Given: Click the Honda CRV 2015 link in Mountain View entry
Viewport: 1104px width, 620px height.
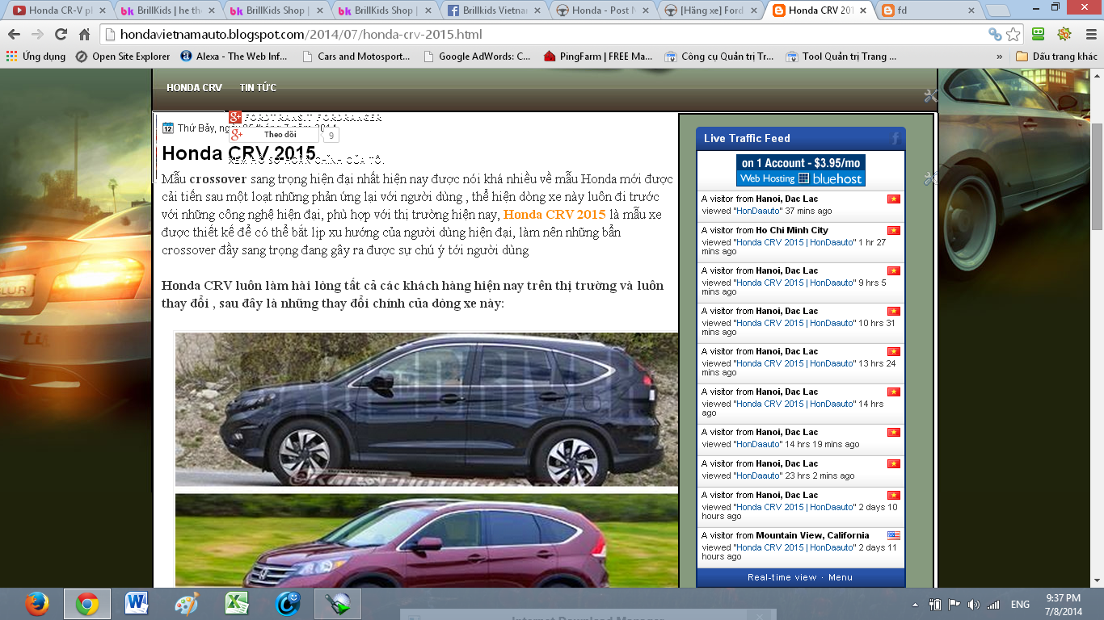Looking at the screenshot, I should [795, 547].
